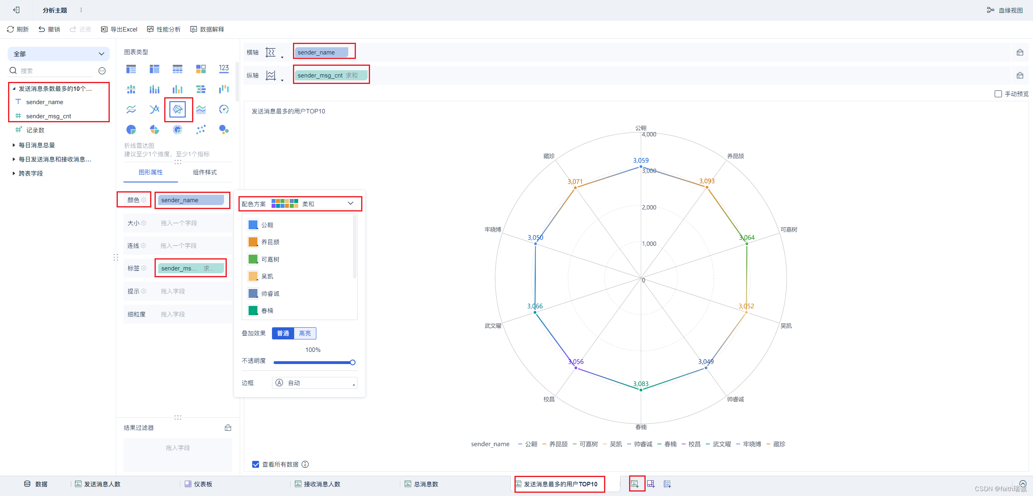1033x496 pixels.
Task: Open the 发送消息人数 bottom tab
Action: pyautogui.click(x=98, y=484)
